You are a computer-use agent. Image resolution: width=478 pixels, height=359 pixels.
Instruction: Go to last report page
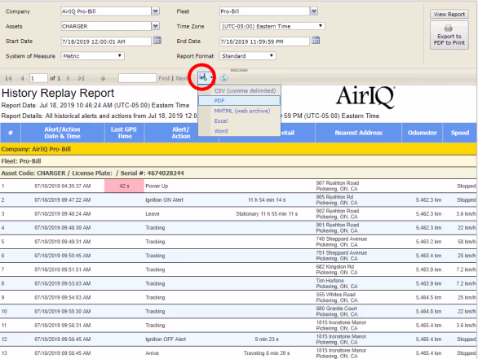click(81, 78)
